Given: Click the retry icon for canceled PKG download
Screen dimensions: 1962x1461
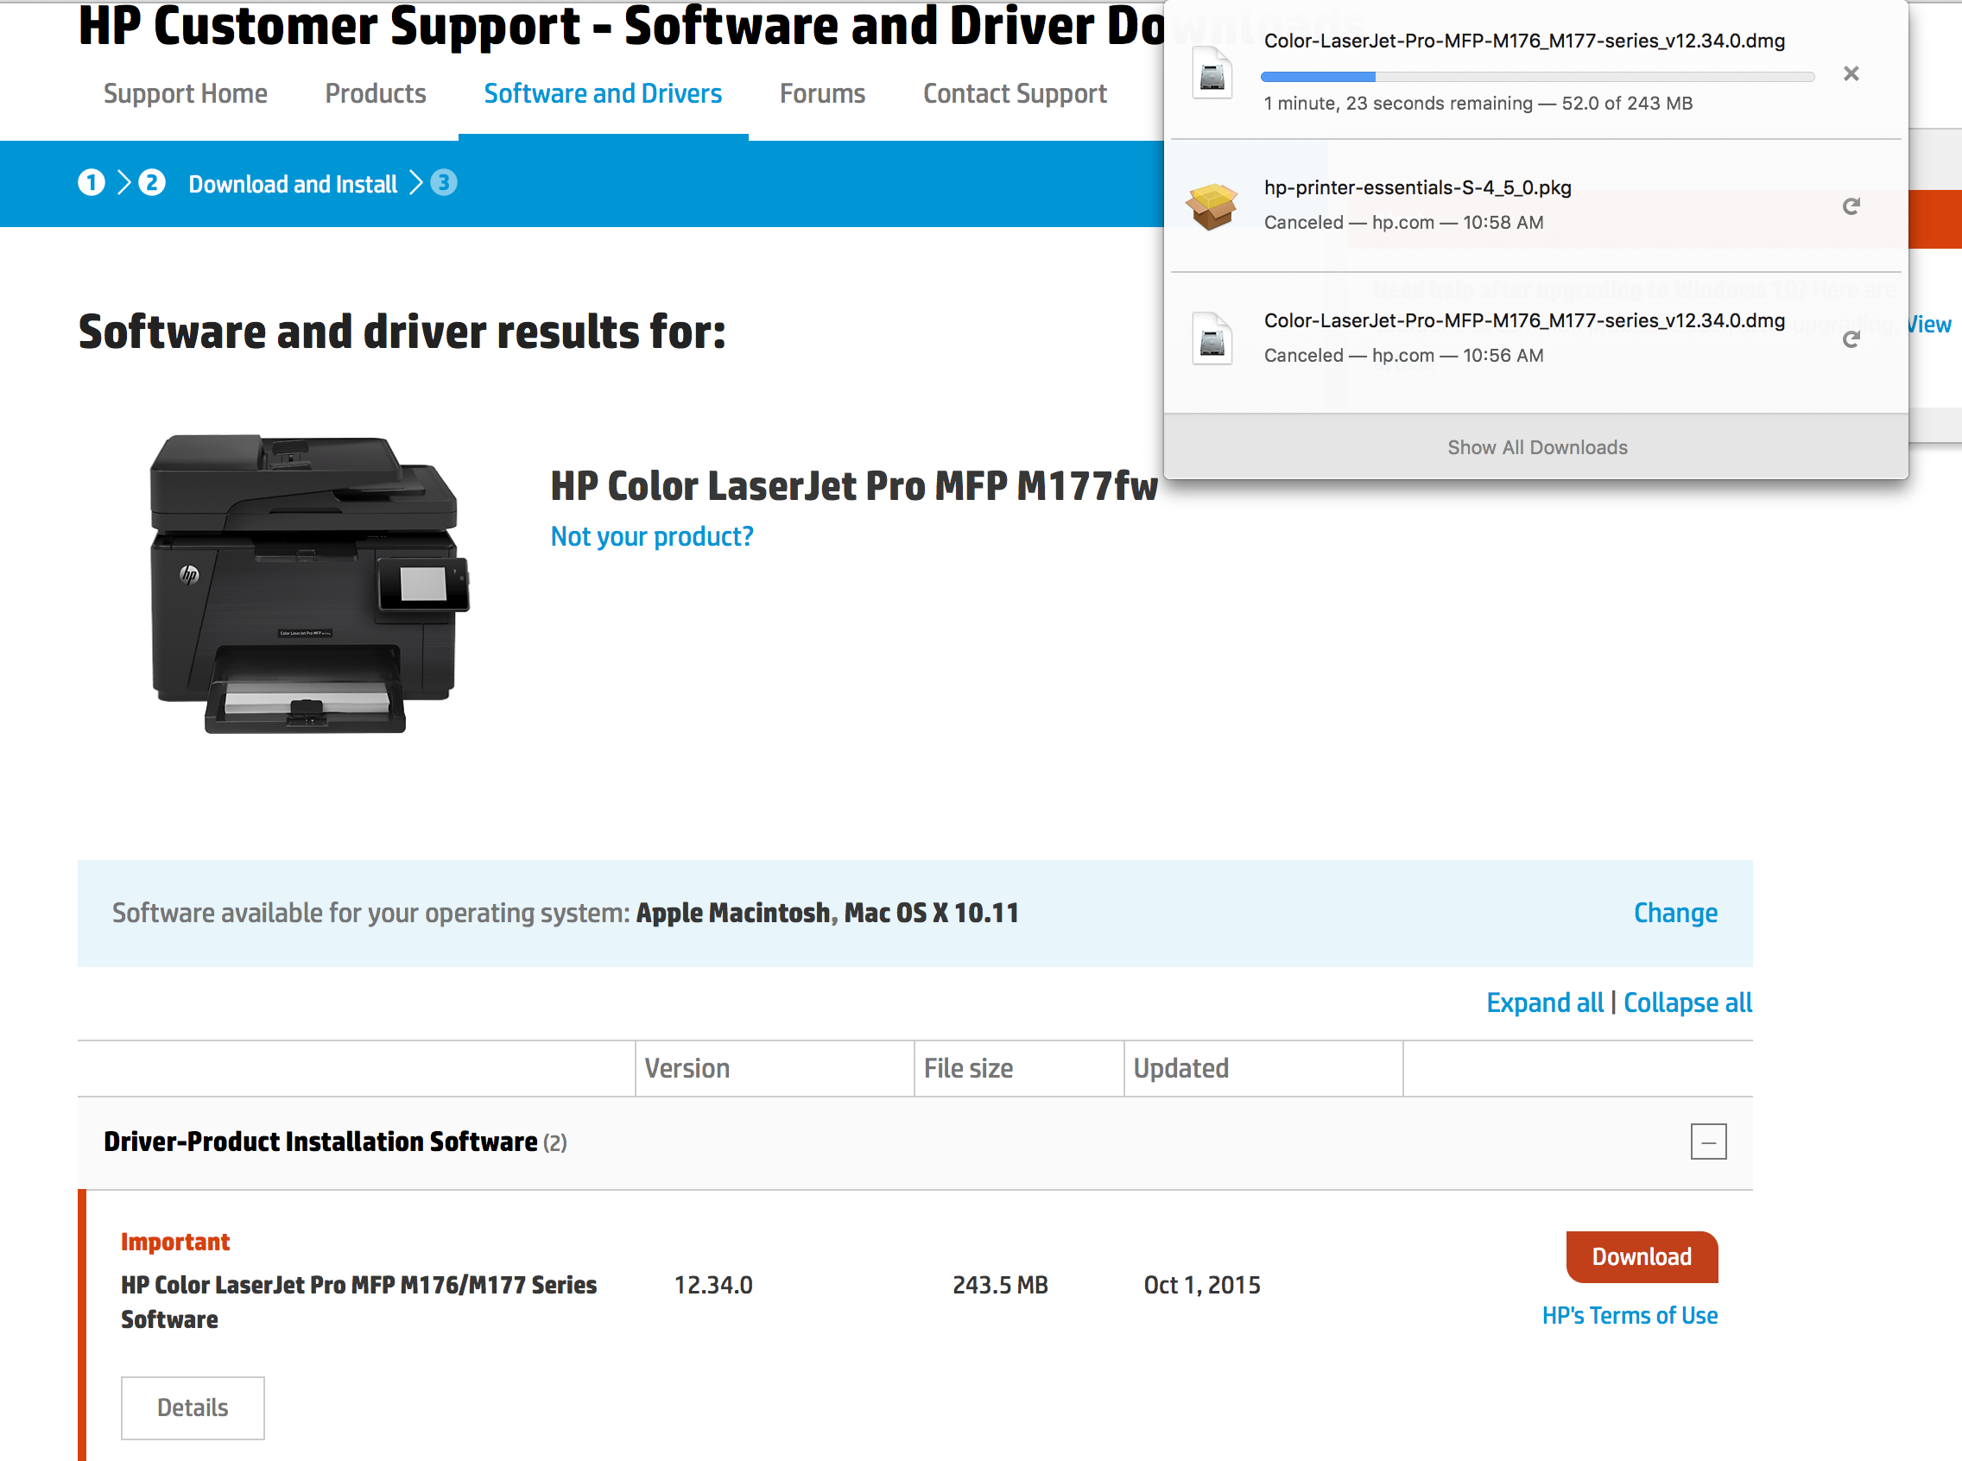Looking at the screenshot, I should pos(1851,206).
